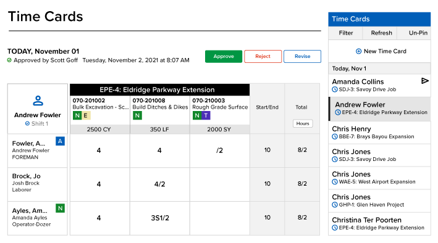438x243 pixels.
Task: Select the Ayles, Am... employee row
Action: [x=38, y=218]
